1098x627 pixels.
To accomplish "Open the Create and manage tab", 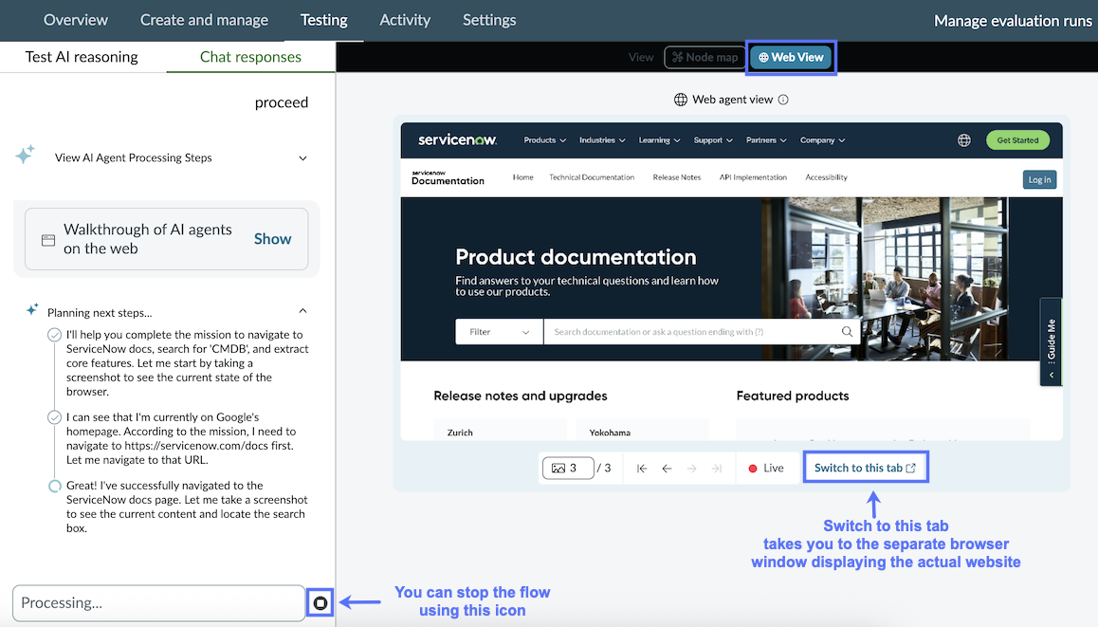I will (204, 20).
